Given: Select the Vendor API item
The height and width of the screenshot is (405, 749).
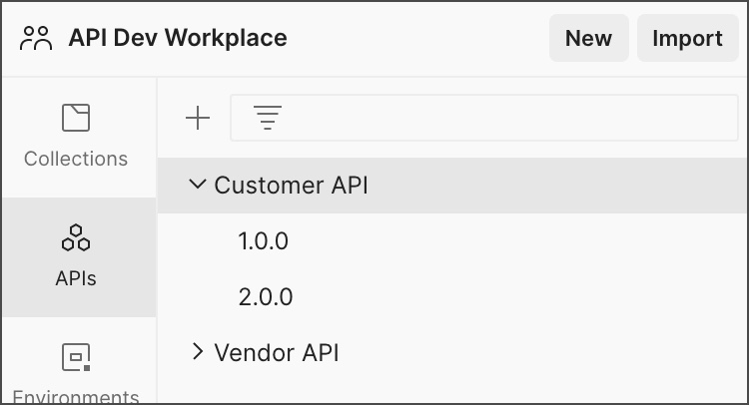Looking at the screenshot, I should (x=277, y=352).
